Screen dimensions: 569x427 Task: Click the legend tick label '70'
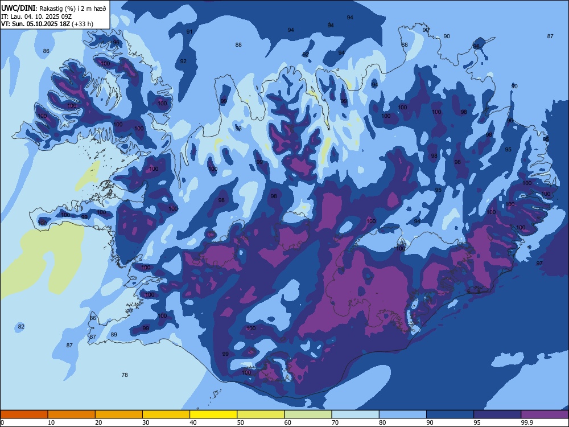pos(335,422)
